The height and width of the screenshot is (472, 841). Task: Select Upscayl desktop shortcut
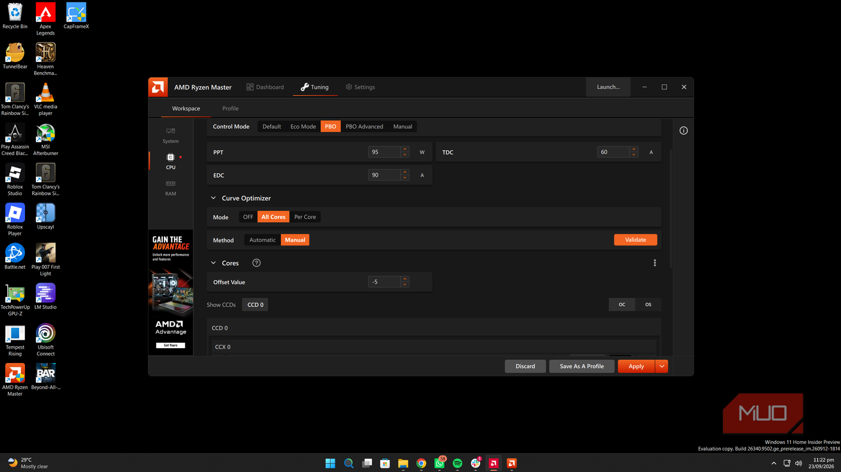(x=45, y=216)
